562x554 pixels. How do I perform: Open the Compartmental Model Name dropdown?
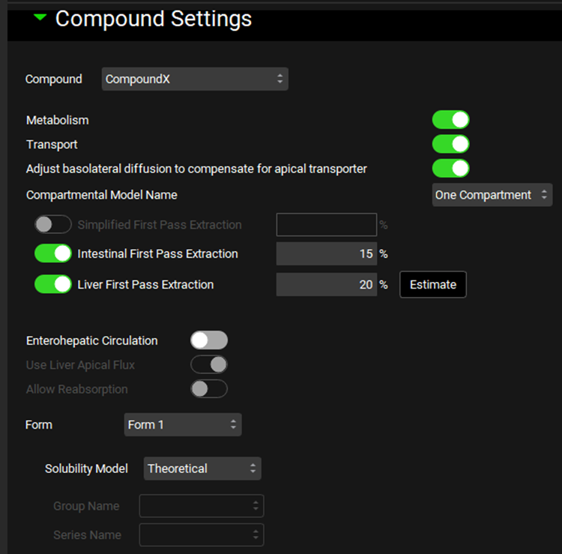tap(492, 195)
